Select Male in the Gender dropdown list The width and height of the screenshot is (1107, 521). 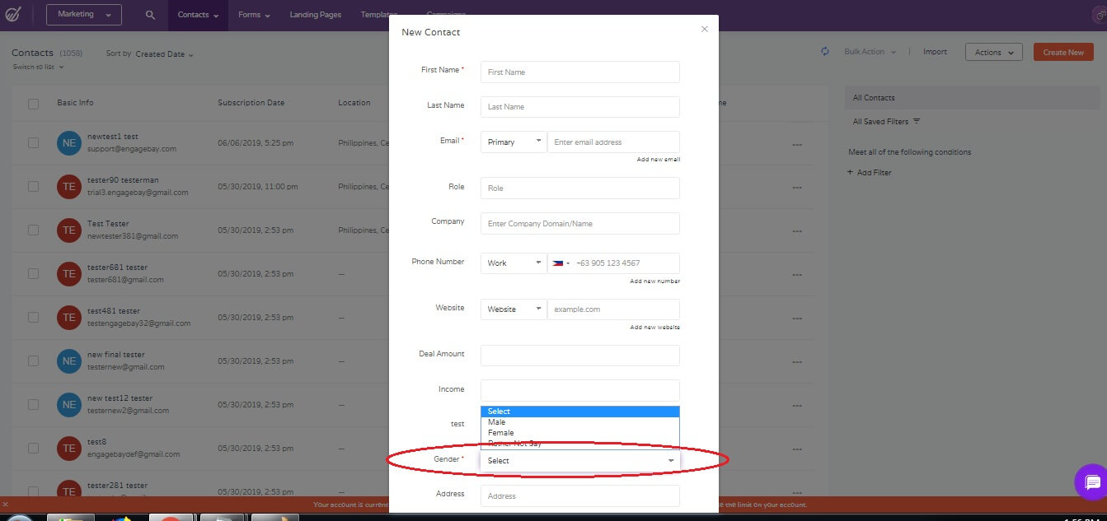[x=498, y=421]
